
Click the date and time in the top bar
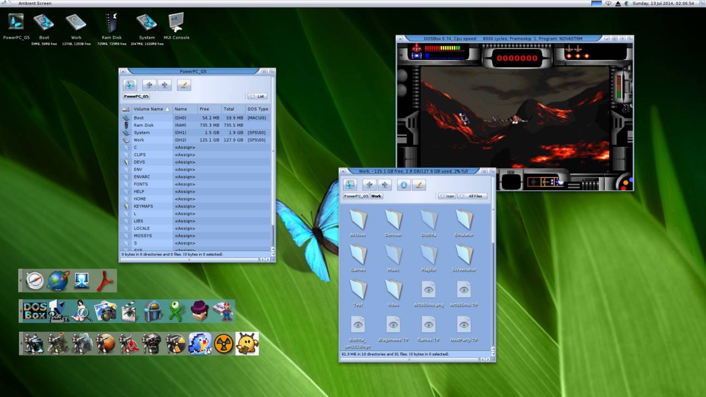tap(663, 3)
